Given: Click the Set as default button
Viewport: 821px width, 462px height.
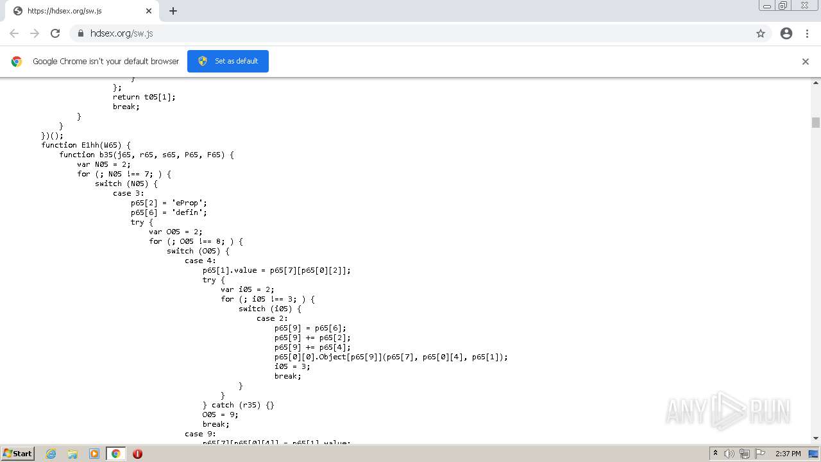Looking at the screenshot, I should tap(228, 61).
